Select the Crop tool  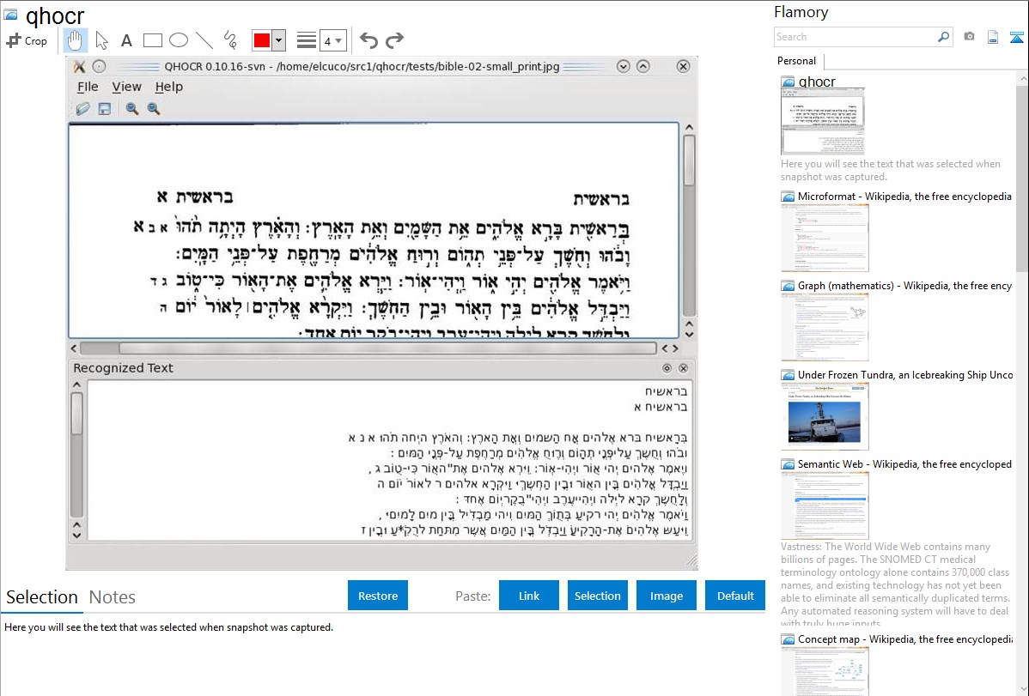coord(27,40)
